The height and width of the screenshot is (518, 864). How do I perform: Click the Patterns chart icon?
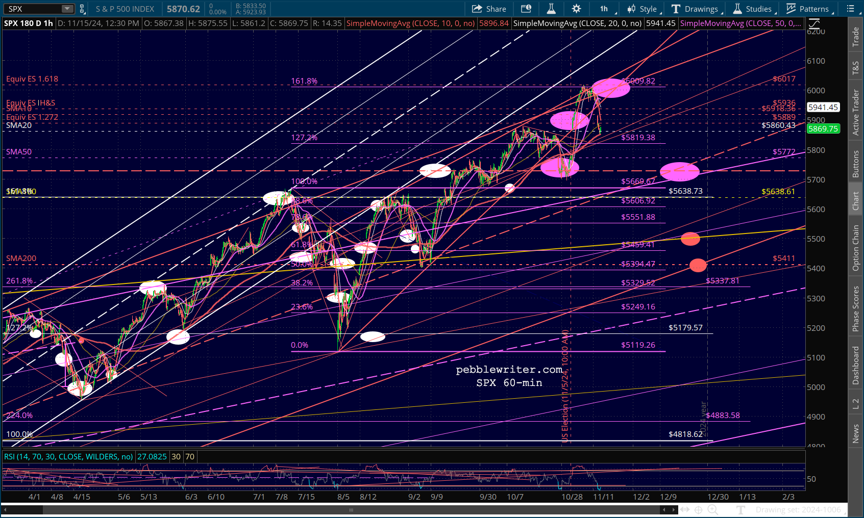tap(791, 9)
